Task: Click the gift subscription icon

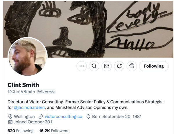Action: (x=132, y=66)
